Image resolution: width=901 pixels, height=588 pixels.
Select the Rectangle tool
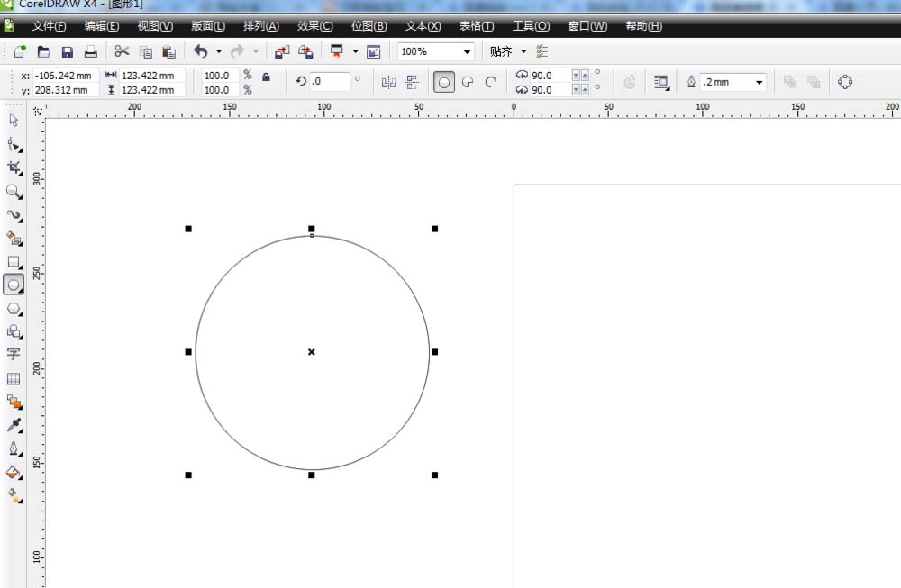click(14, 262)
